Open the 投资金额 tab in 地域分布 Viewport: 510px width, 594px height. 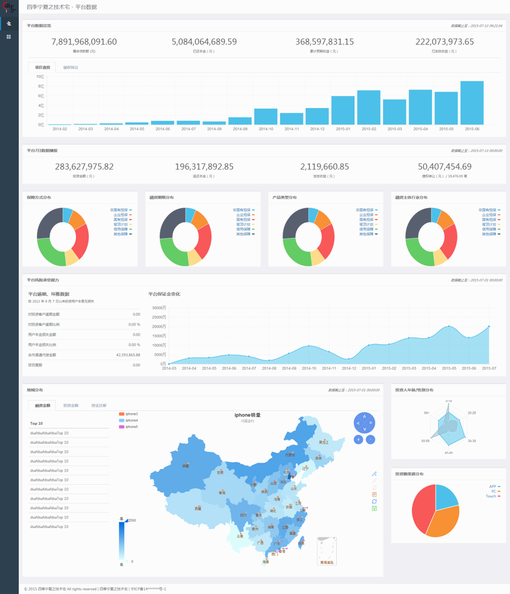pyautogui.click(x=71, y=405)
